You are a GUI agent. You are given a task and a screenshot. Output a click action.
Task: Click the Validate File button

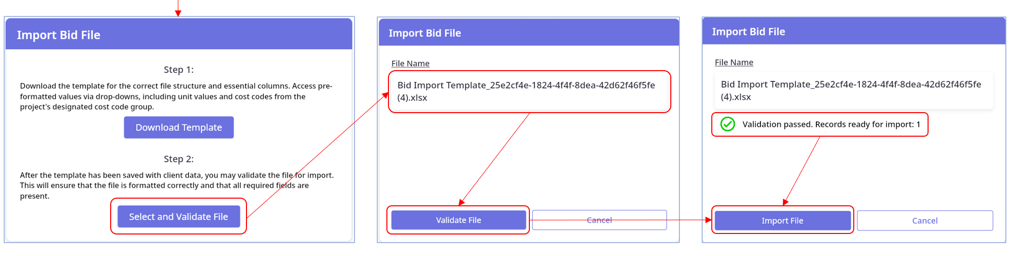(459, 220)
